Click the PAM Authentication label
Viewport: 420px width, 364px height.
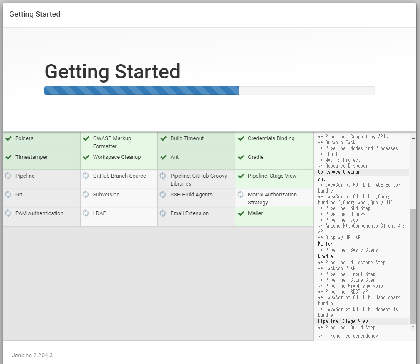39,213
